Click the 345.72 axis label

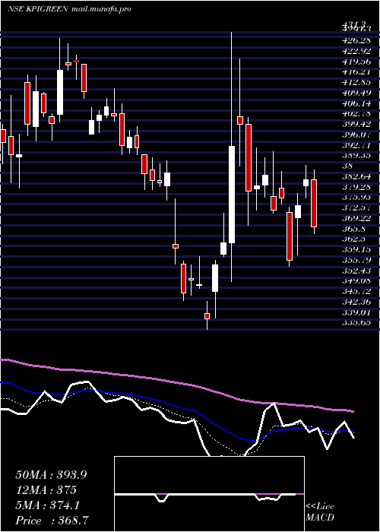356,291
